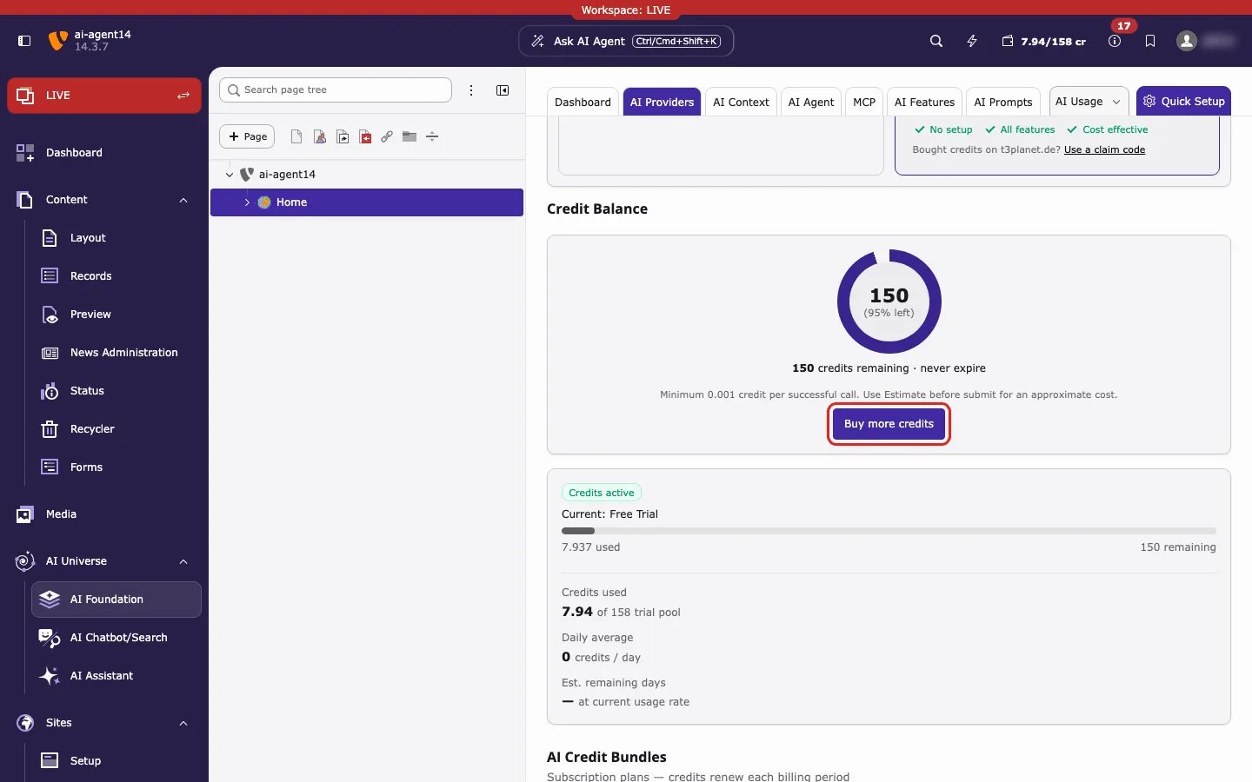Click the Free Trial usage progress bar

pos(889,530)
